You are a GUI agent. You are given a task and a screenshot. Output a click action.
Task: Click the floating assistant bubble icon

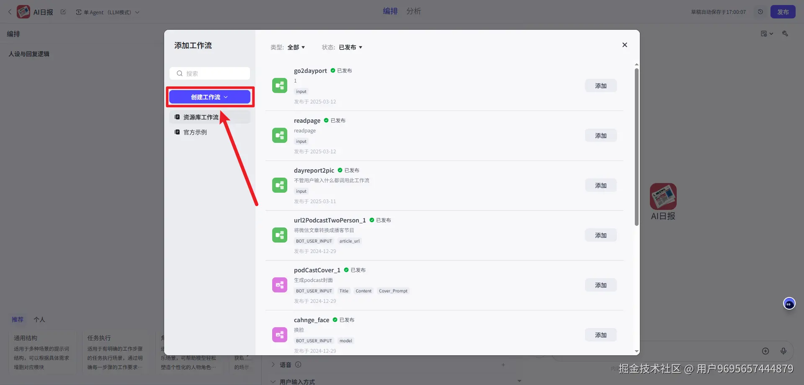(x=789, y=304)
